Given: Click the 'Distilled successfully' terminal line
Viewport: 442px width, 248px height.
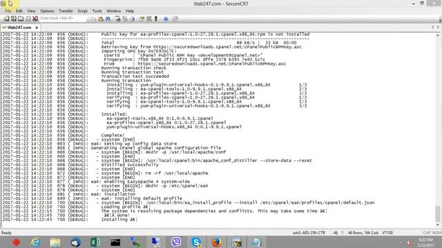Looking at the screenshot, I should pos(130,165).
